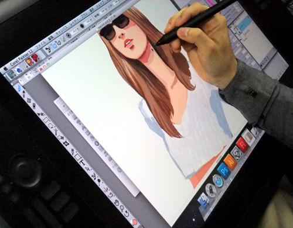
Task: Launch Flash from the Dock
Action: point(243,144)
